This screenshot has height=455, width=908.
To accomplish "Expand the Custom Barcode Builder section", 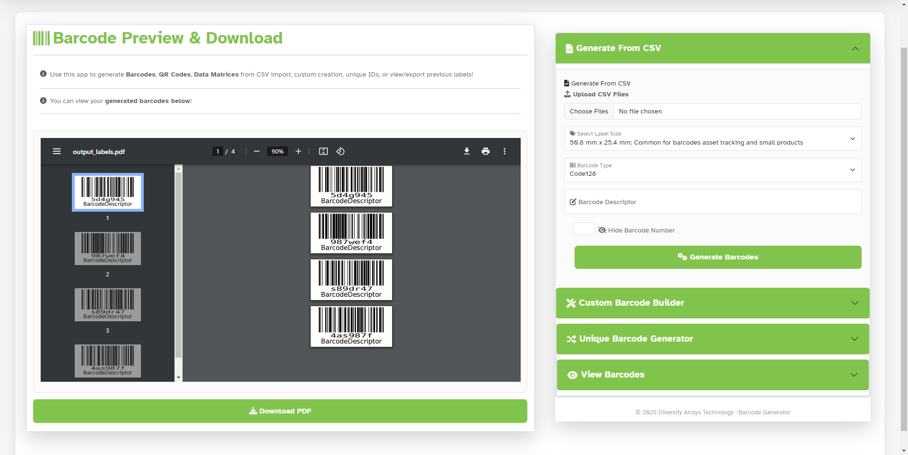I will (x=713, y=303).
